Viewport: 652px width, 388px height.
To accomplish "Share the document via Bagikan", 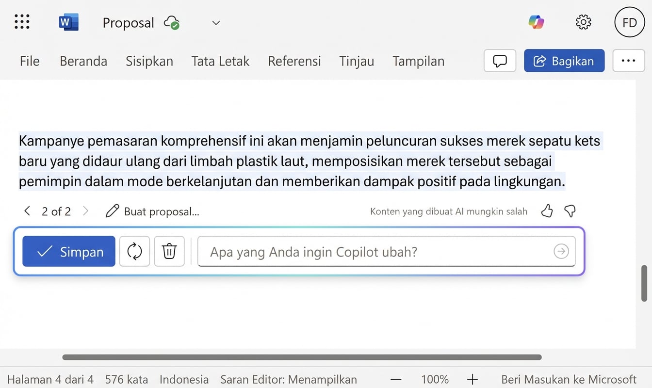I will click(x=564, y=61).
